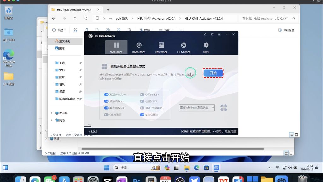Toggle the 激活Windows switch
The height and width of the screenshot is (182, 323).
click(106, 94)
